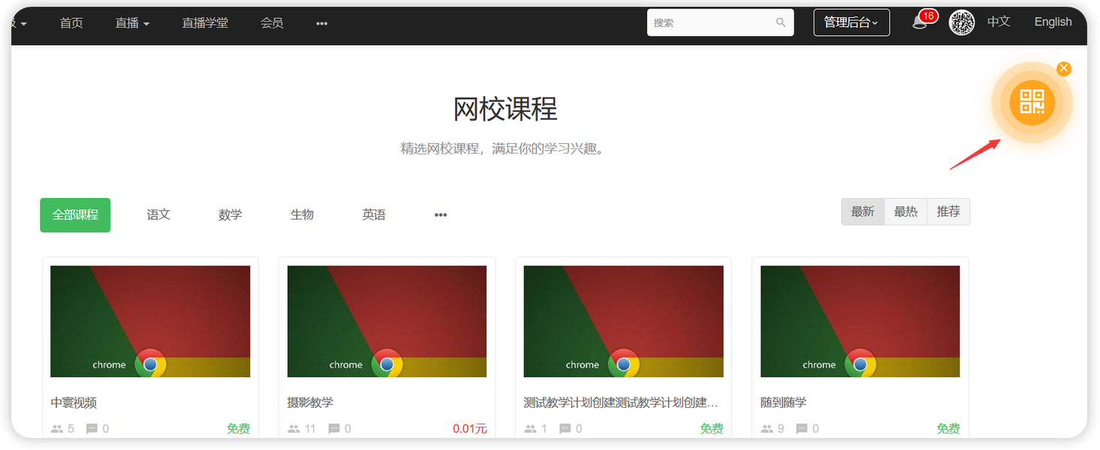
Task: Open the notification bell with 16 badge
Action: click(x=920, y=22)
